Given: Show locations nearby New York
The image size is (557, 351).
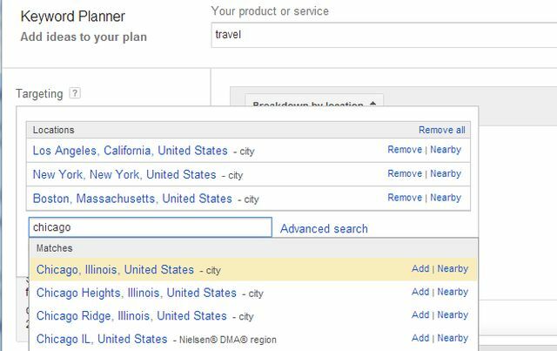Looking at the screenshot, I should pos(446,173).
